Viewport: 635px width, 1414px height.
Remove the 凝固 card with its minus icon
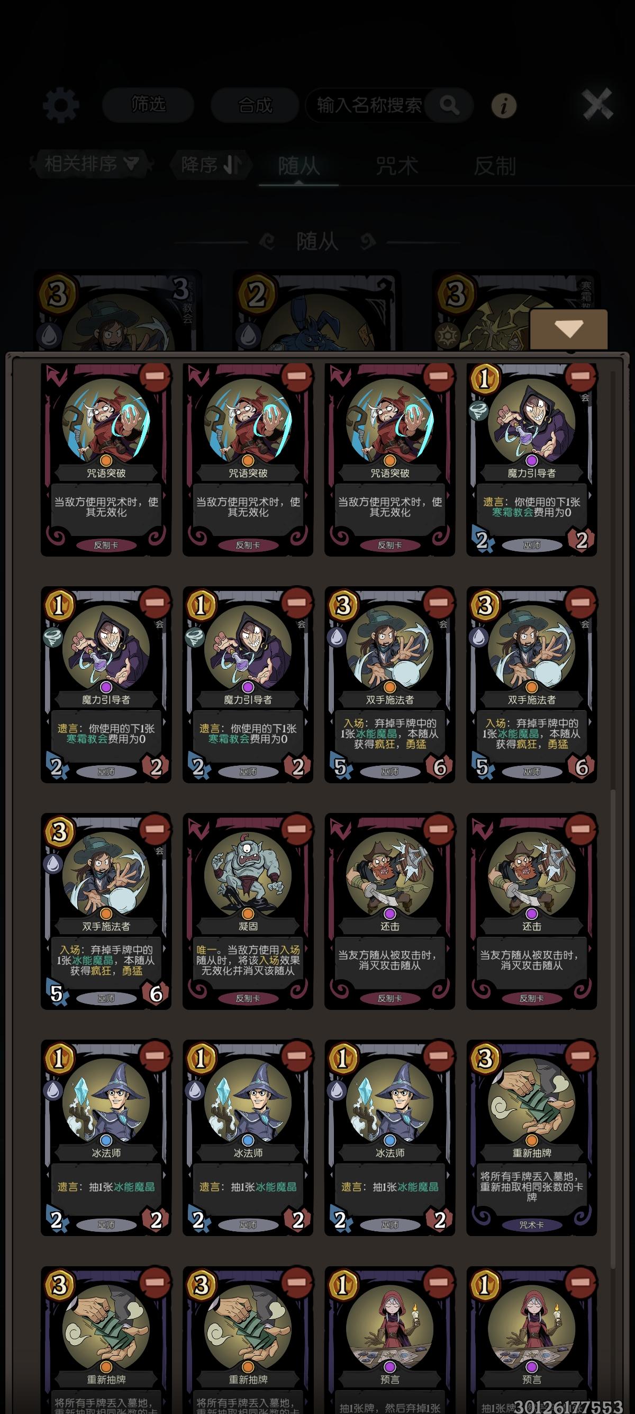pyautogui.click(x=297, y=829)
